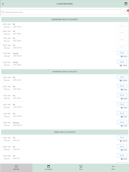Book Wednesday 5:30 PM Shred with Taylor

122,62
